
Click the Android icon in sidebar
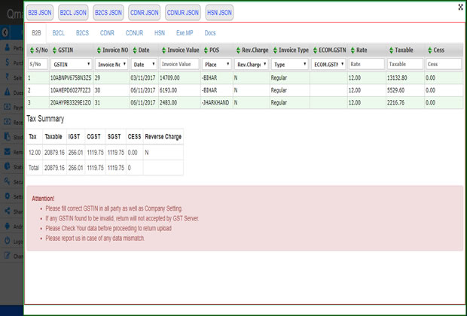coord(8,226)
